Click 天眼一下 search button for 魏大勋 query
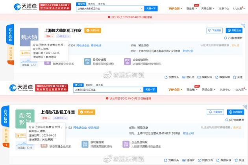 [x=151, y=9]
